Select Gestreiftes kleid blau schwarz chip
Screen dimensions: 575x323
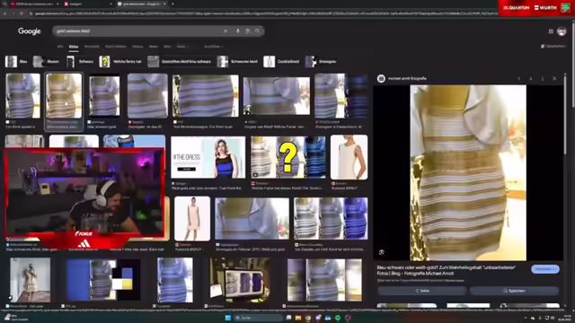(180, 62)
